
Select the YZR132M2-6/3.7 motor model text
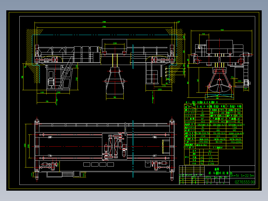pyautogui.click(x=220, y=125)
